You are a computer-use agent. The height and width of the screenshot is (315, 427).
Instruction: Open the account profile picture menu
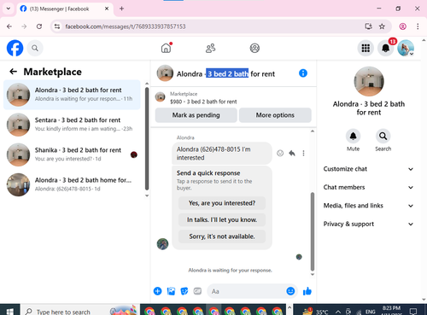(x=406, y=48)
